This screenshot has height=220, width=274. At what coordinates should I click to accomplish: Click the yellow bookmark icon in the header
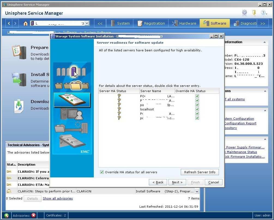pos(254,12)
